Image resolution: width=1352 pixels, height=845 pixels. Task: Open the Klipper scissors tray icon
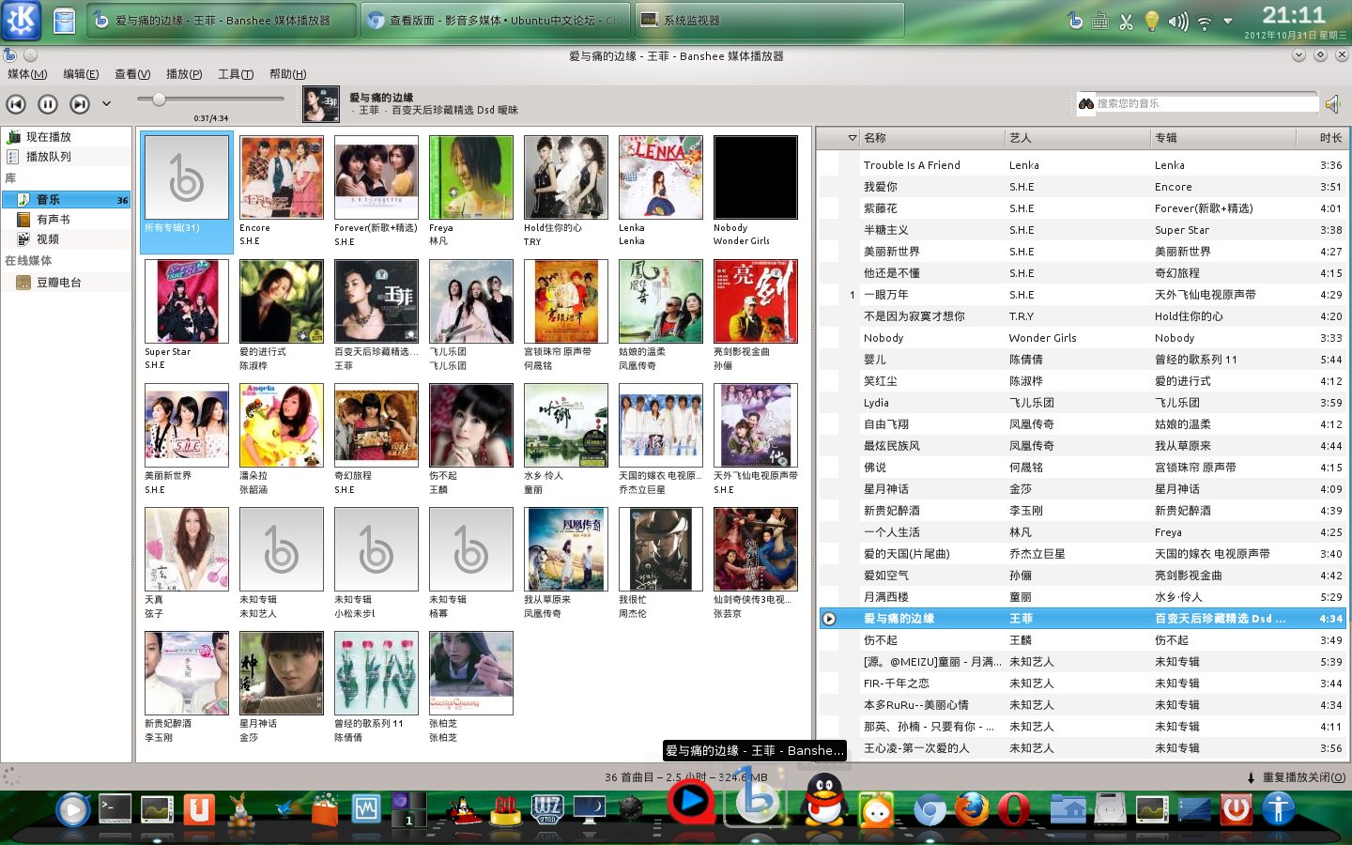[1126, 21]
